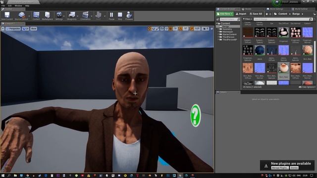Collapse the Content root folder
Viewport: 317px width, 178px height.
pyautogui.click(x=217, y=23)
